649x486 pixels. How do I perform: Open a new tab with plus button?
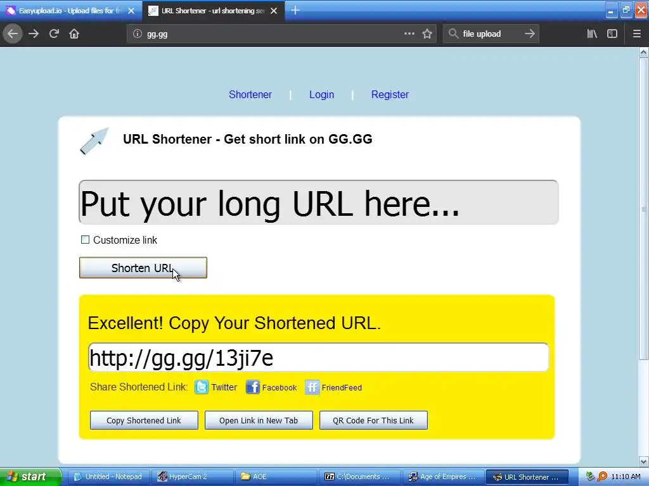[295, 10]
